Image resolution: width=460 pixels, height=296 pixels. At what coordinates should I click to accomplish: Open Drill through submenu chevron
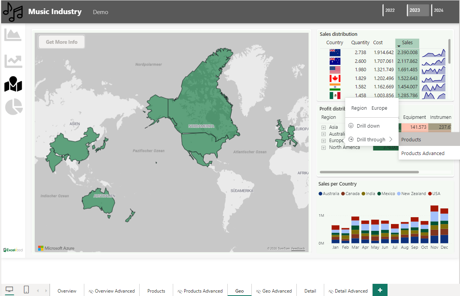[x=391, y=139]
